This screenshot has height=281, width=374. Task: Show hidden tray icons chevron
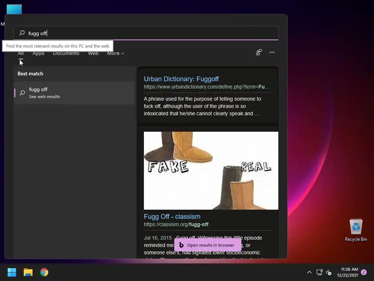tap(309, 272)
